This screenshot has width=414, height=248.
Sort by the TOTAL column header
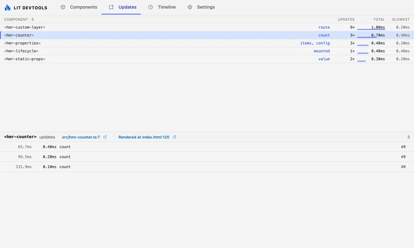[379, 20]
